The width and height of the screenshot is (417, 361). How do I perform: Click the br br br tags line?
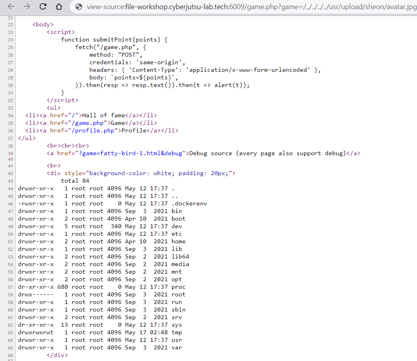click(x=68, y=146)
